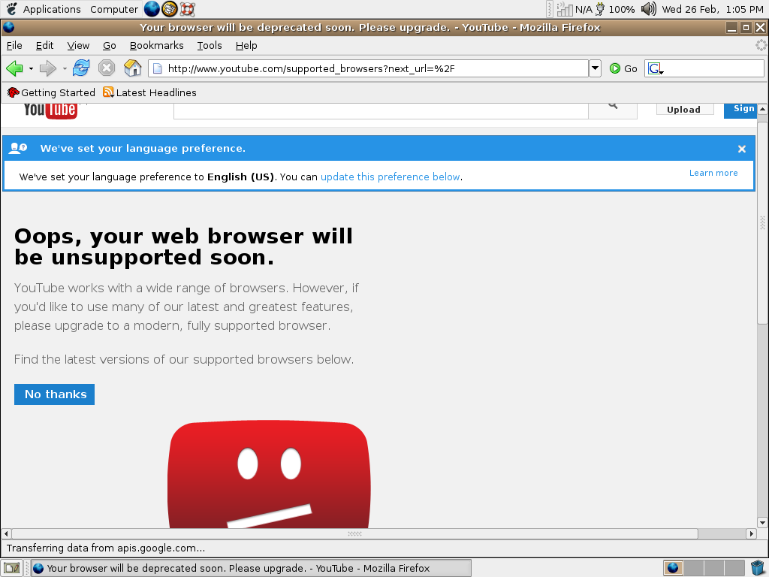Click the Stop loading button
This screenshot has width=769, height=577.
(107, 68)
